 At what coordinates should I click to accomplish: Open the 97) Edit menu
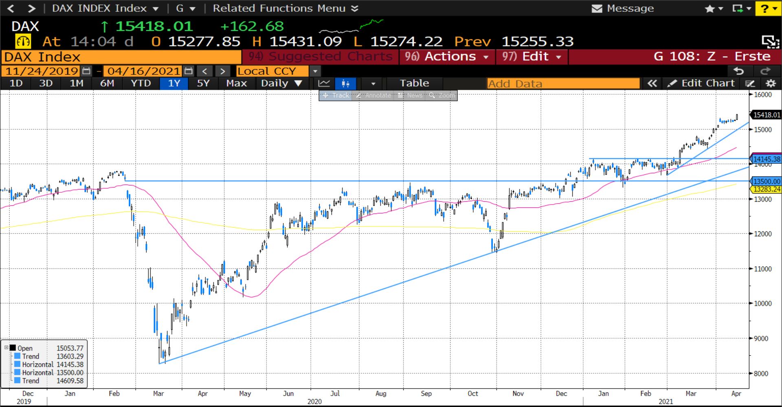point(532,57)
